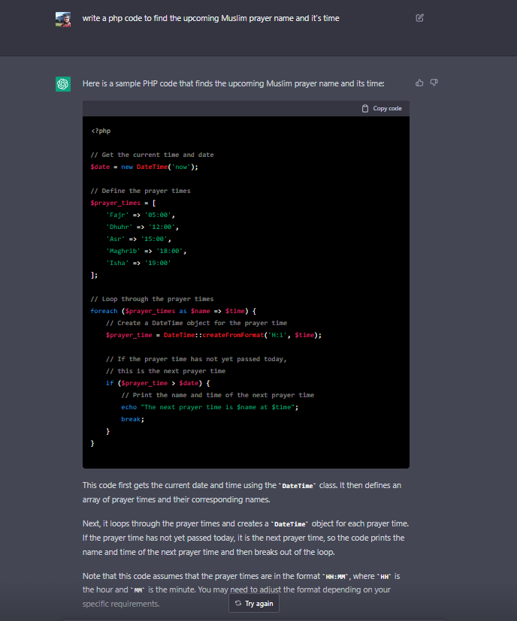This screenshot has height=621, width=517.
Task: Click the '// Create a DateTime object' comment
Action: click(196, 323)
